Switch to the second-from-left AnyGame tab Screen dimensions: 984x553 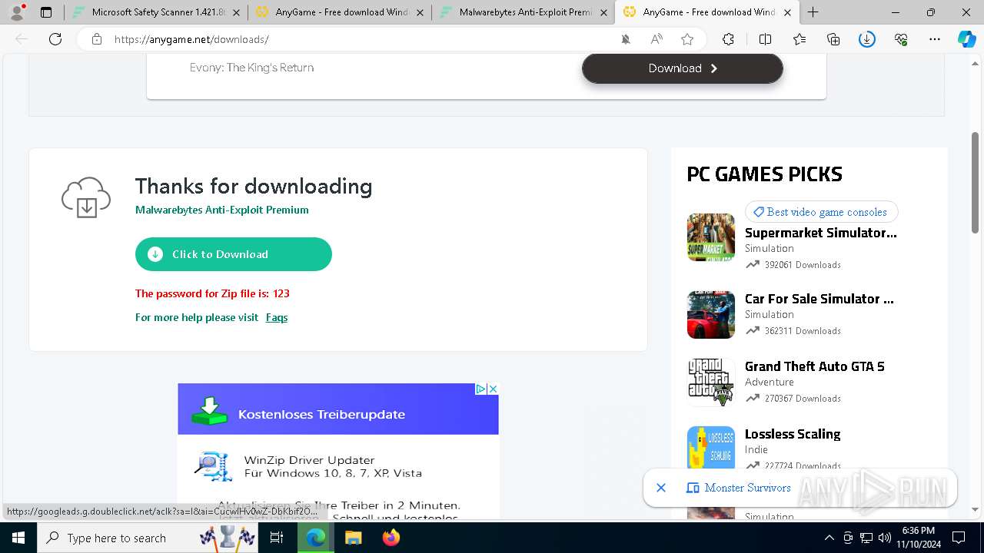pos(340,12)
